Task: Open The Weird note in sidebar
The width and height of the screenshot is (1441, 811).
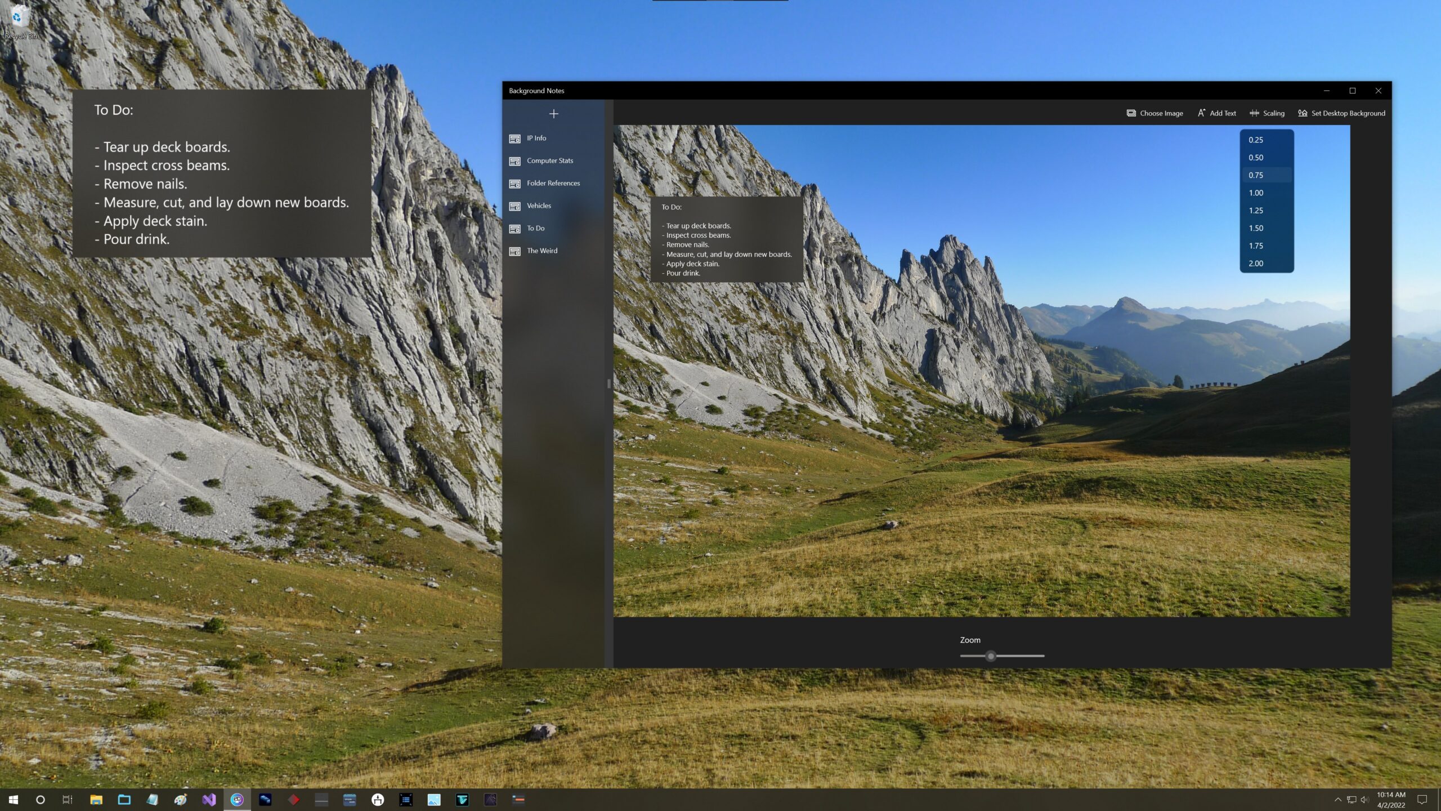Action: coord(542,251)
